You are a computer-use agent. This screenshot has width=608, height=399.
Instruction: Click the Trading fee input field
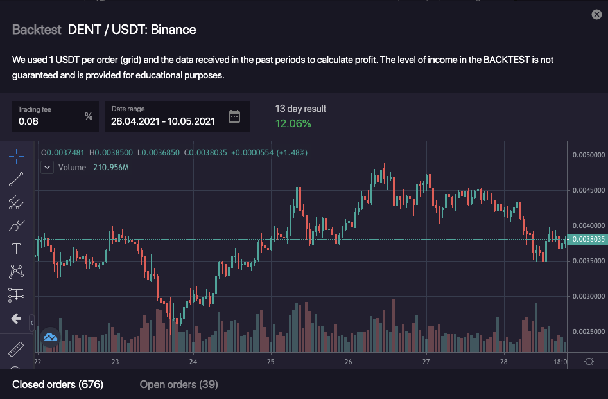click(x=48, y=120)
